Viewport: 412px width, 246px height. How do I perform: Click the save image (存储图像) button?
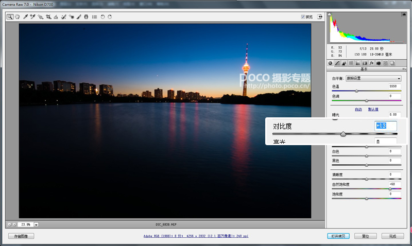(x=21, y=236)
